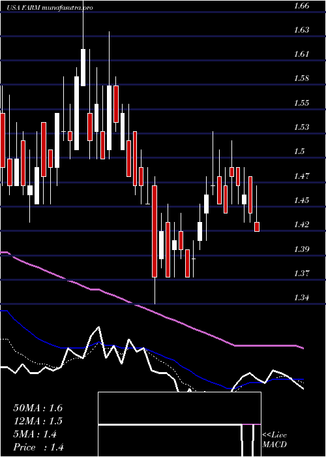The image size is (326, 457).
Task: Select the 1.45 price axis label
Action: click(x=301, y=200)
